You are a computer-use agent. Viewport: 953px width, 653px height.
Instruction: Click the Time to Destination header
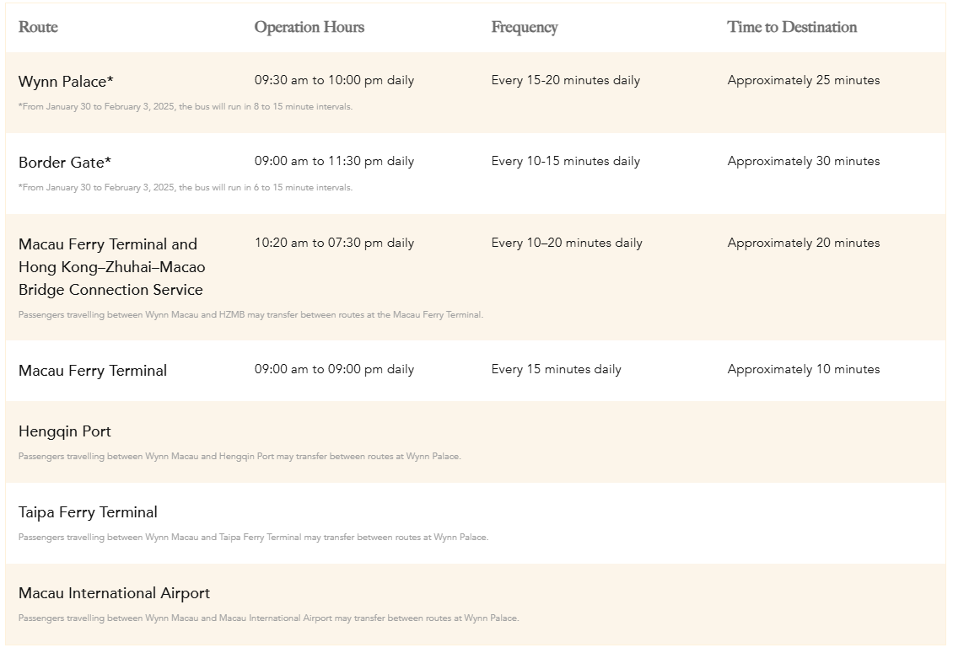(x=792, y=27)
